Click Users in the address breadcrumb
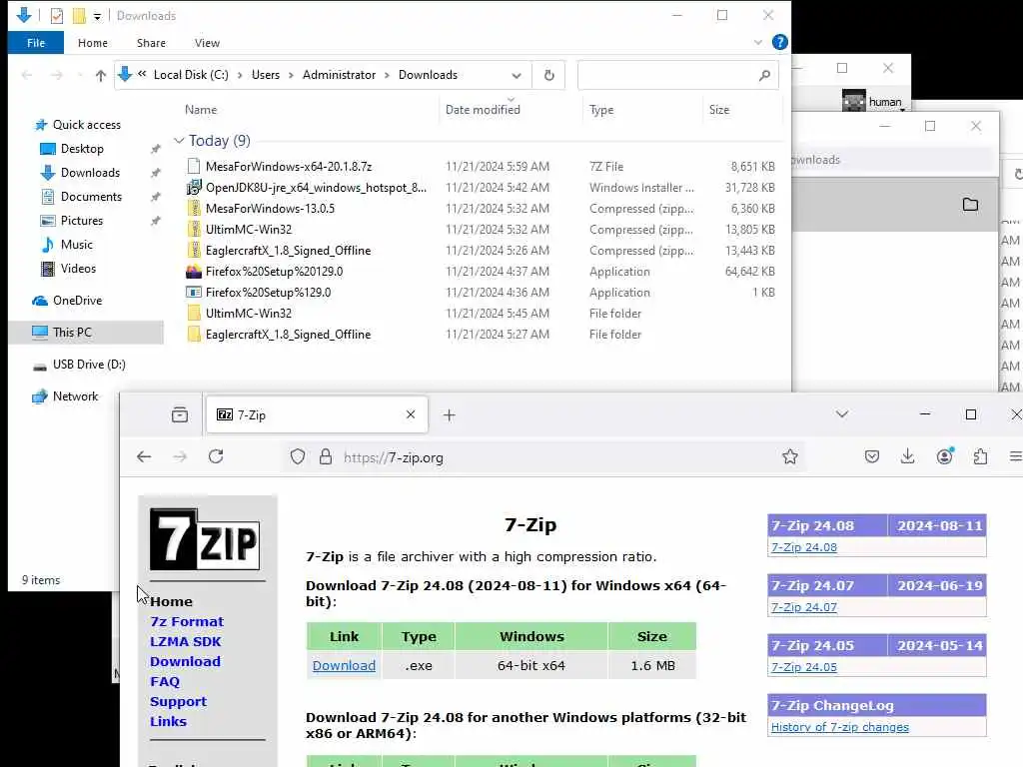The height and width of the screenshot is (767, 1023). [266, 75]
